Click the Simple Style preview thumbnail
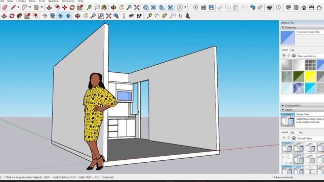This screenshot has height=182, width=324. (288, 120)
